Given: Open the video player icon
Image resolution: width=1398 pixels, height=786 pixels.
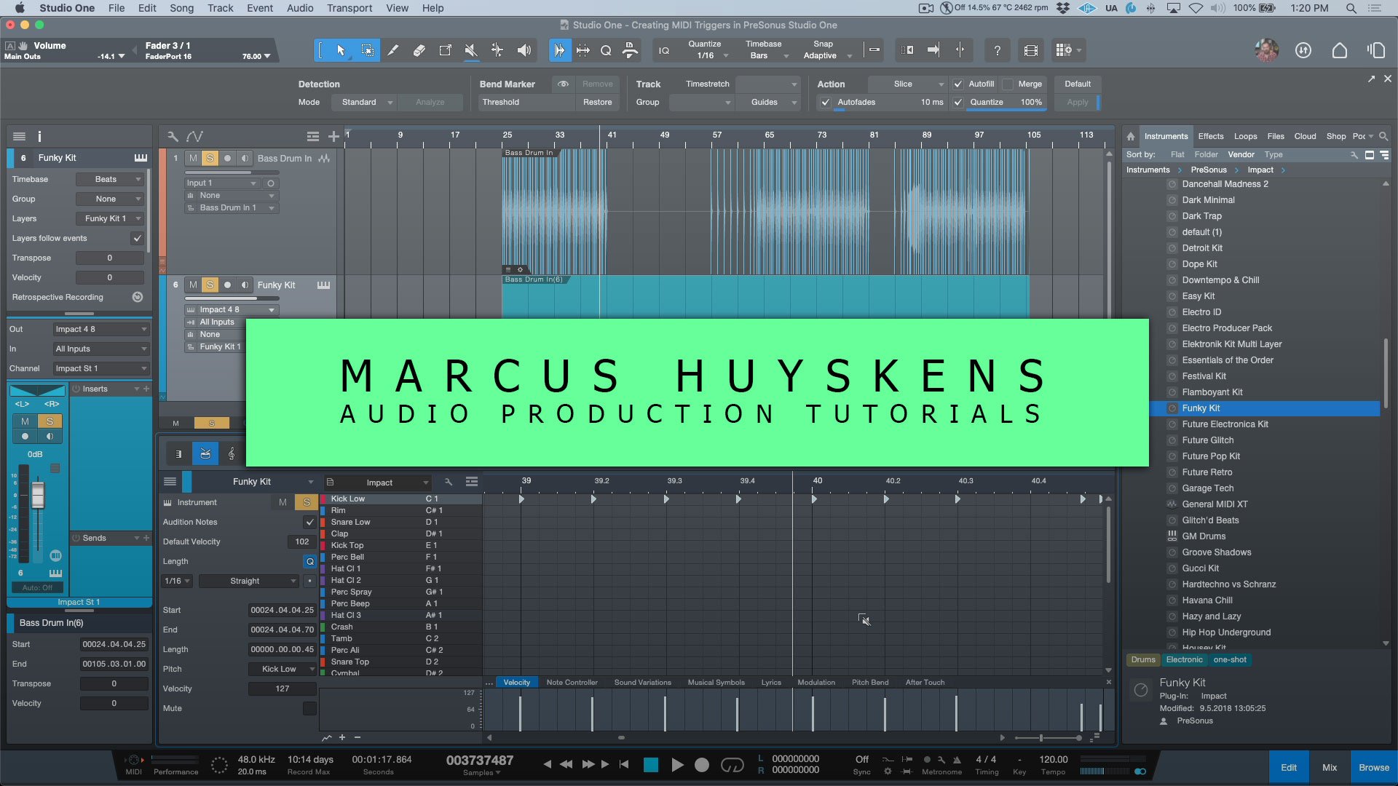Looking at the screenshot, I should point(1030,50).
